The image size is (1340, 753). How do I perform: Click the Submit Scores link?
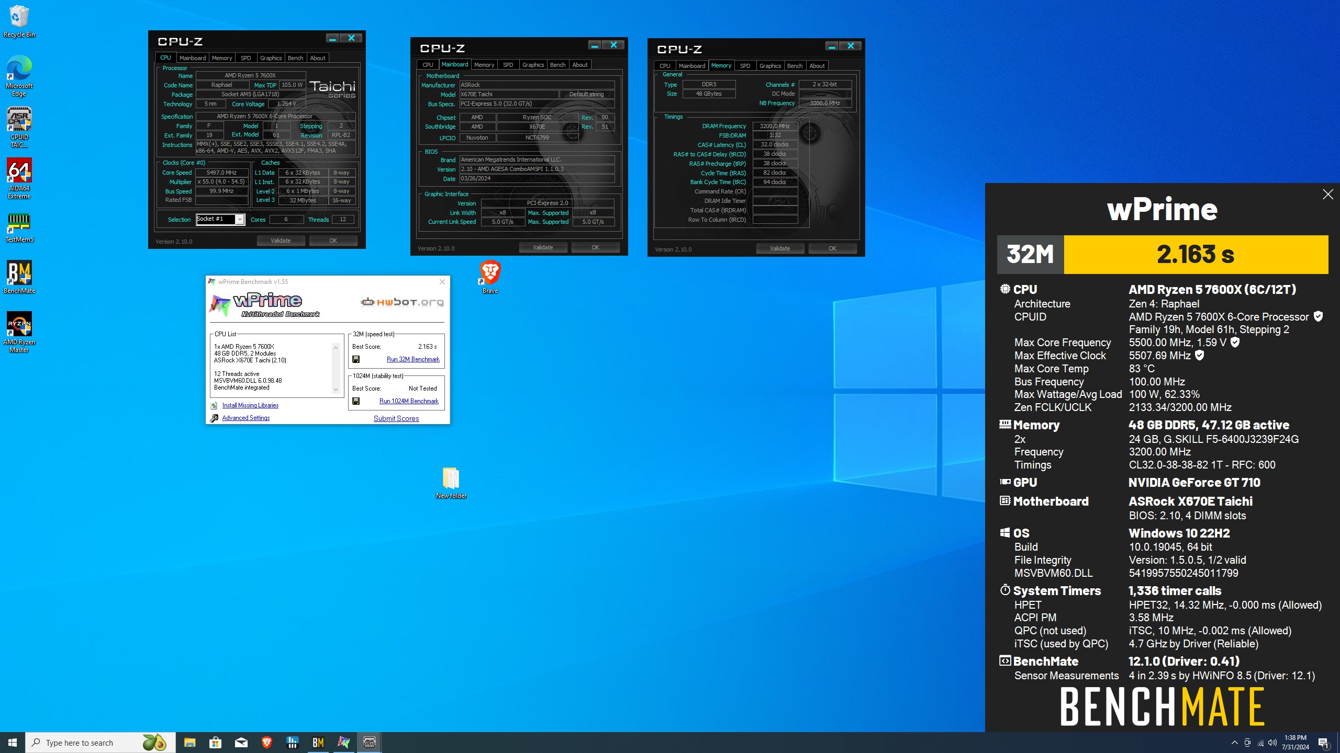[x=396, y=418]
